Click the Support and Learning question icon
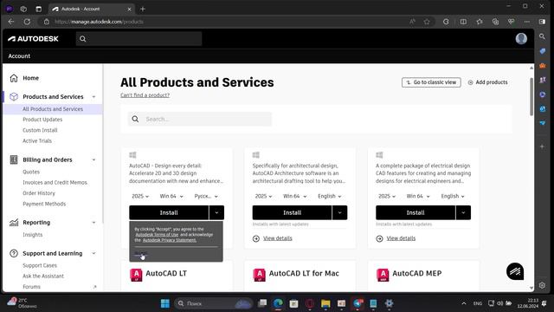The image size is (554, 312). pos(14,253)
